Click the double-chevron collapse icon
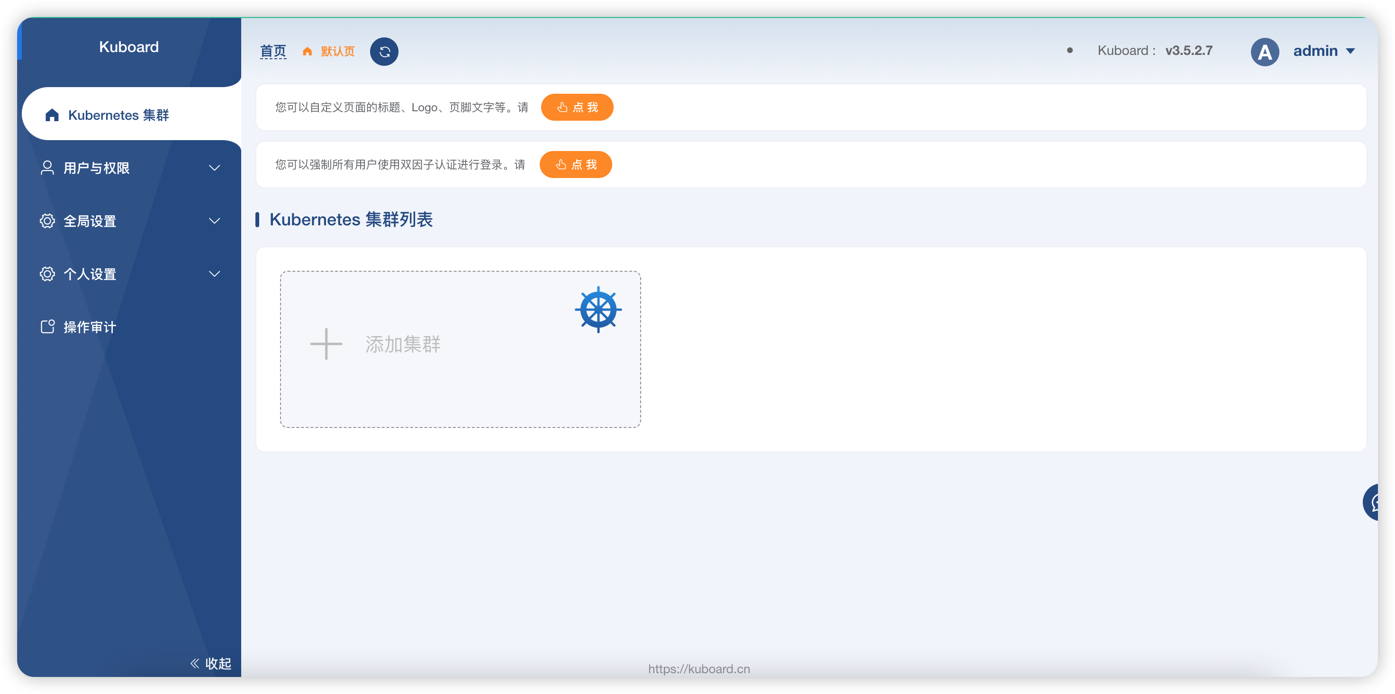The height and width of the screenshot is (694, 1395). 194,663
